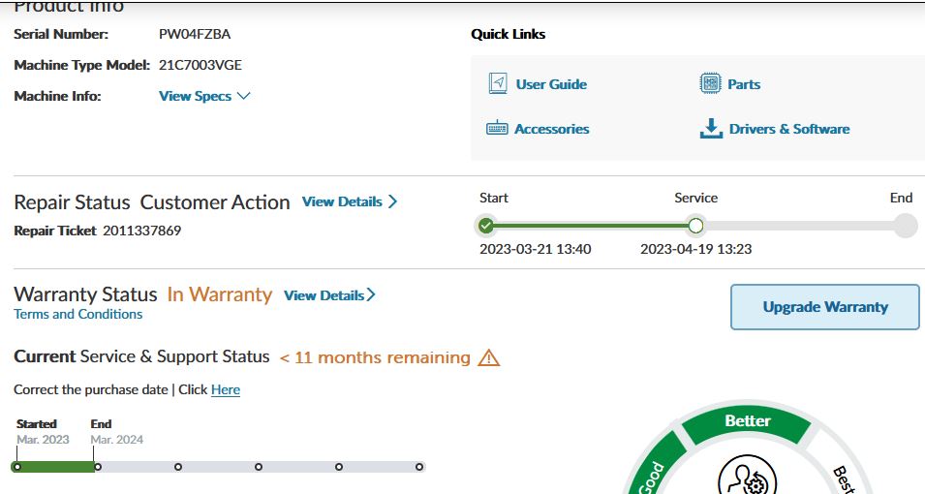Click the last dot on warranty timeline
Screen dimensions: 925x494
point(419,467)
